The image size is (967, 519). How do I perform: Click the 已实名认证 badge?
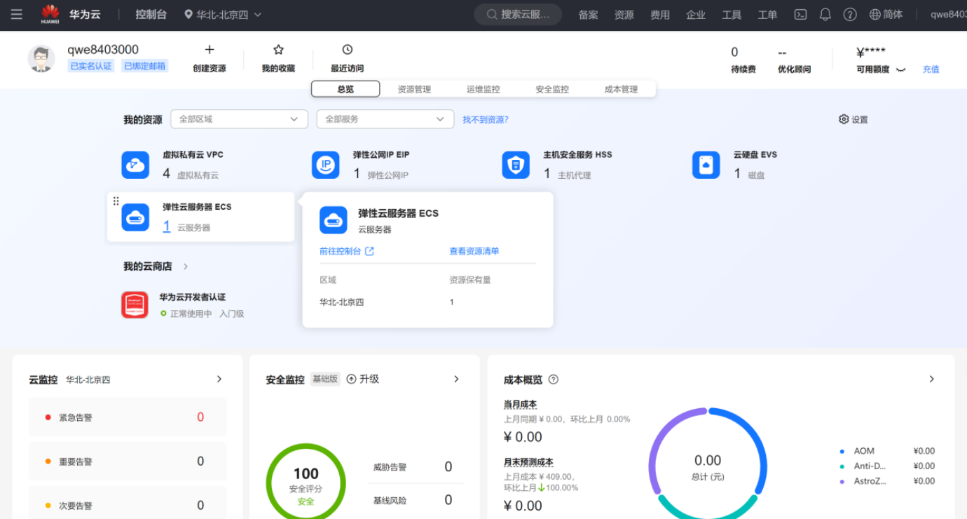(91, 66)
